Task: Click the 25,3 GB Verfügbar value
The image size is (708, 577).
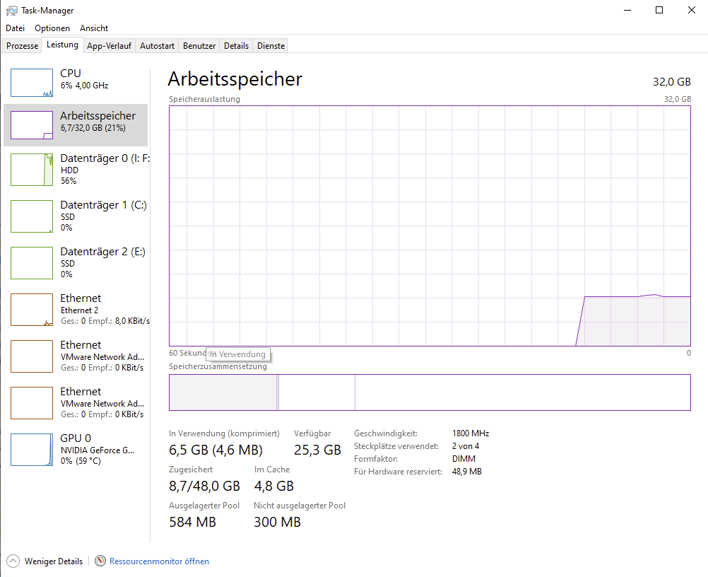Action: [317, 450]
